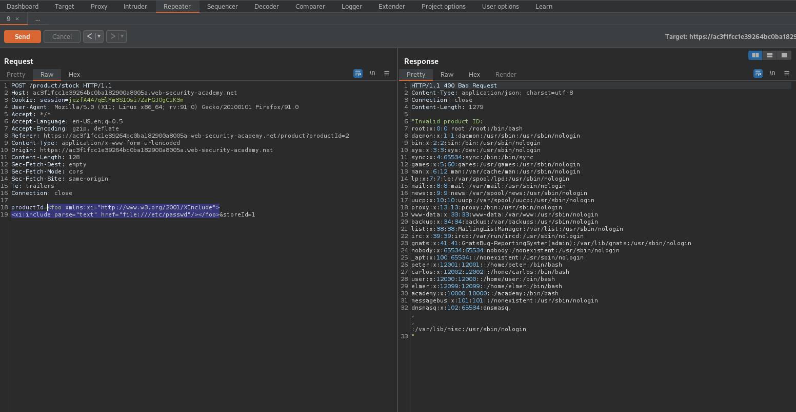The width and height of the screenshot is (796, 412).
Task: Switch Request view to Pretty
Action: tap(16, 74)
